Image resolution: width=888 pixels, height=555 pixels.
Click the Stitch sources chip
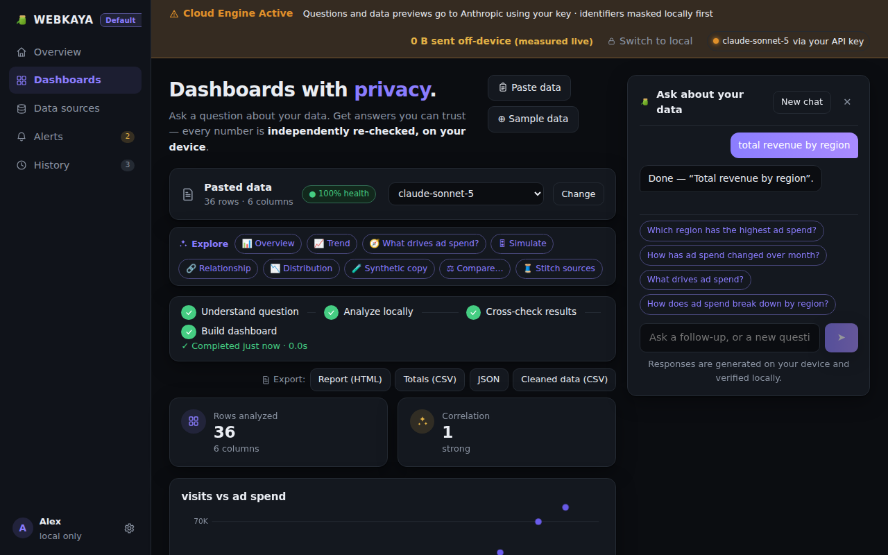559,268
